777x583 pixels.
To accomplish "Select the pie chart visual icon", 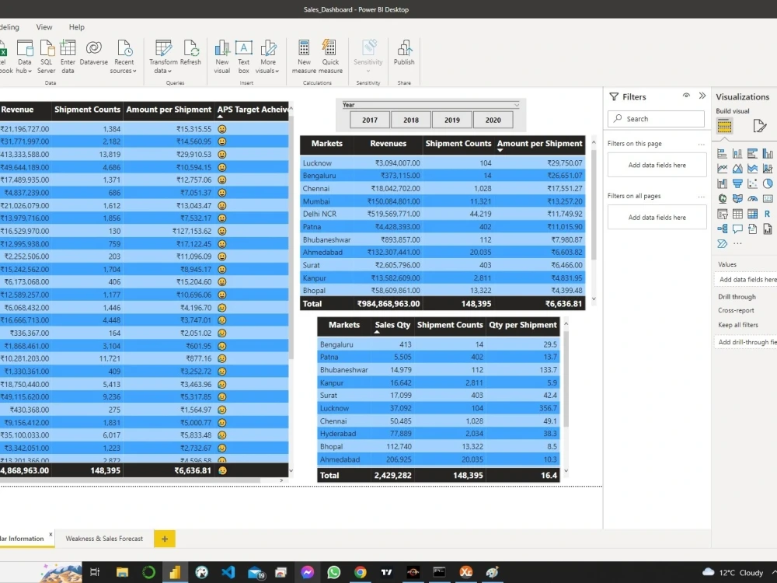I will 768,183.
